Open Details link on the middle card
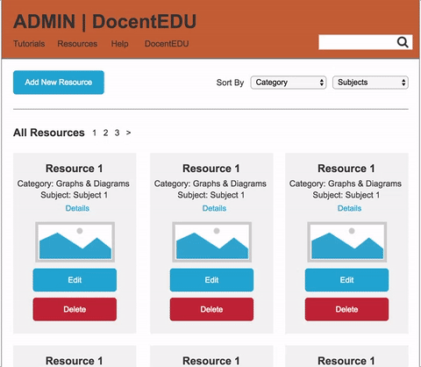The width and height of the screenshot is (421, 367). tap(214, 208)
